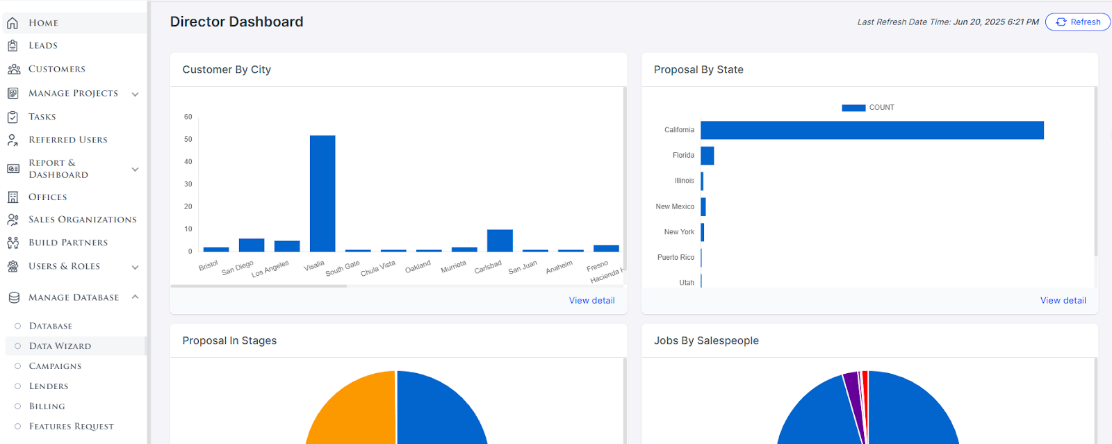The width and height of the screenshot is (1112, 444).
Task: Click the Customers people icon
Action: pyautogui.click(x=13, y=69)
